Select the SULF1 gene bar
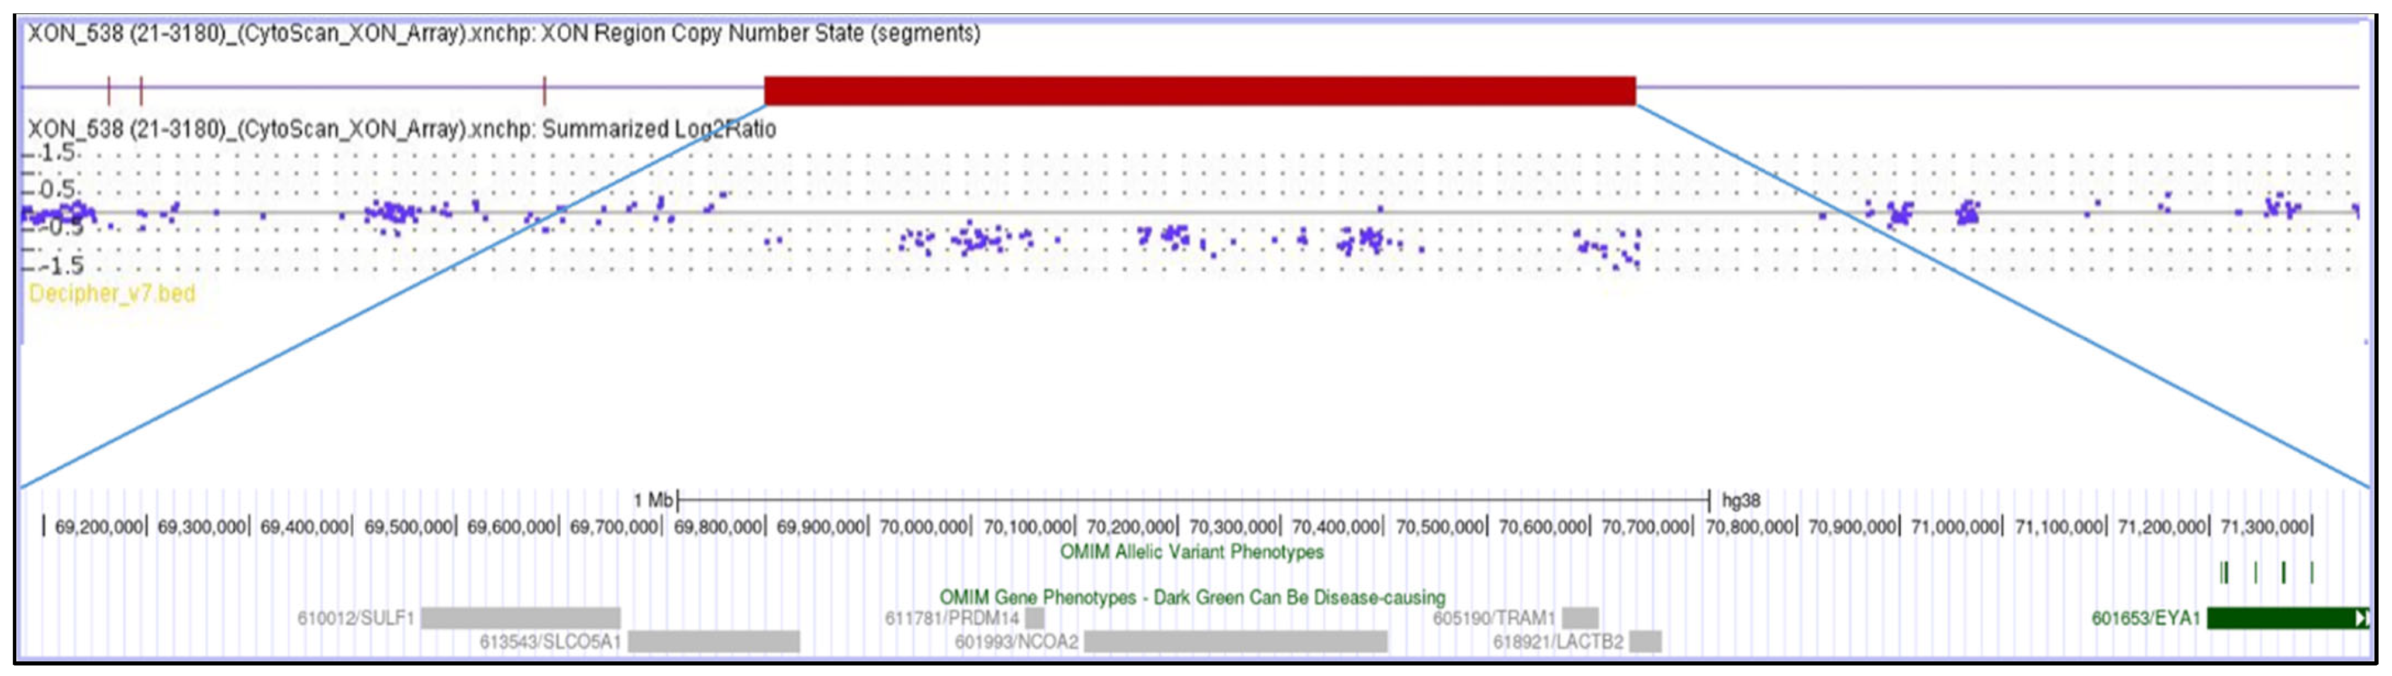This screenshot has height=676, width=2392. click(x=520, y=618)
